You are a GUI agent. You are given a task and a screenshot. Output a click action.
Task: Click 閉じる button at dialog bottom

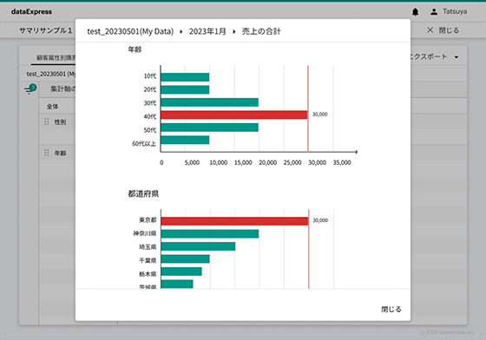[x=391, y=309]
